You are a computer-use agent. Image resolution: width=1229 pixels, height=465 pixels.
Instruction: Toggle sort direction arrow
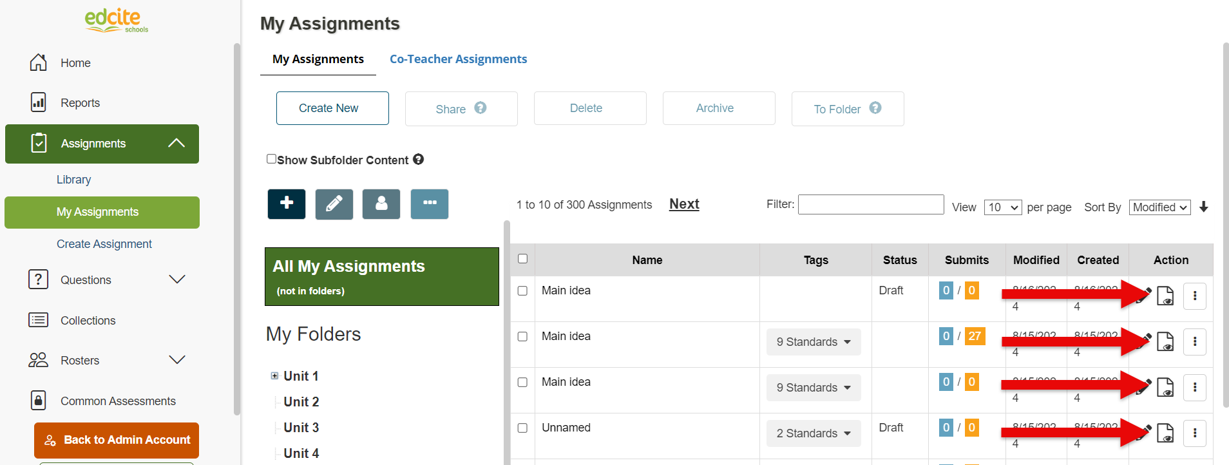pos(1204,207)
